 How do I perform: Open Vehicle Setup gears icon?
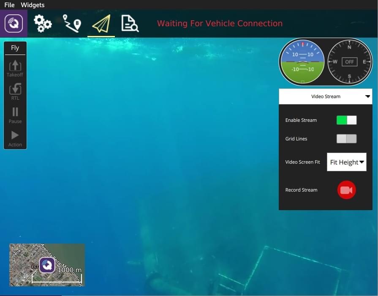[43, 23]
